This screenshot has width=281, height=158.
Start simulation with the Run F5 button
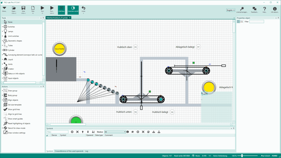[x=42, y=9]
